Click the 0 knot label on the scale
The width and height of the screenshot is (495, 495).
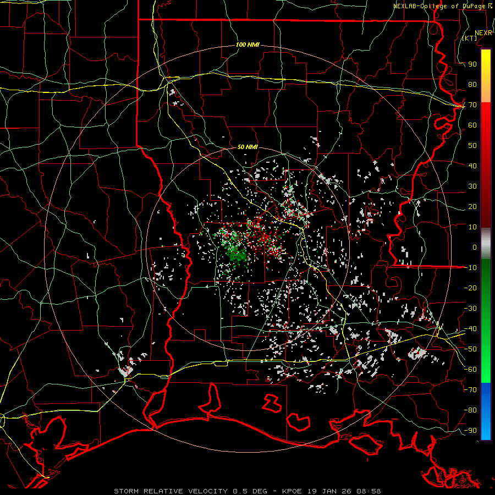point(475,247)
